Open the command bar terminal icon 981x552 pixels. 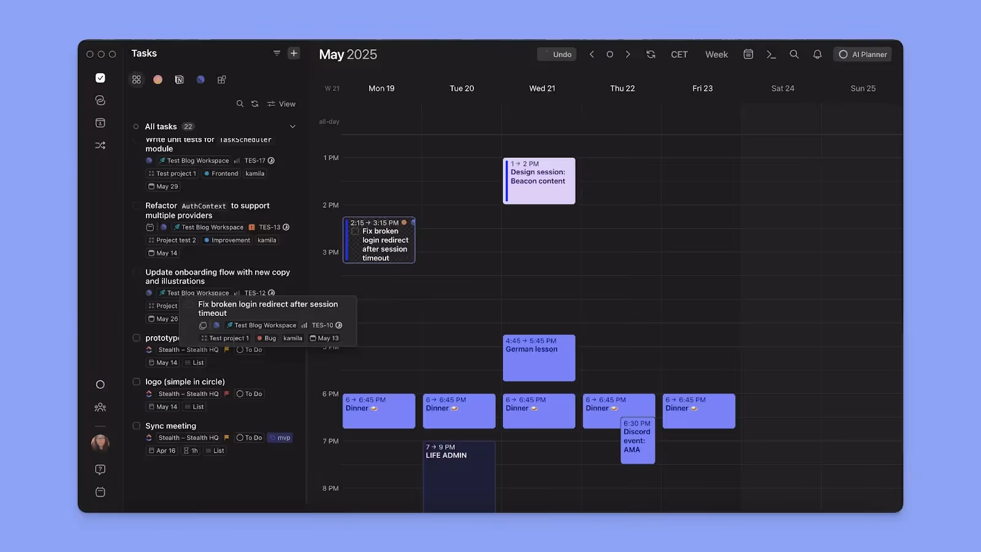click(771, 54)
